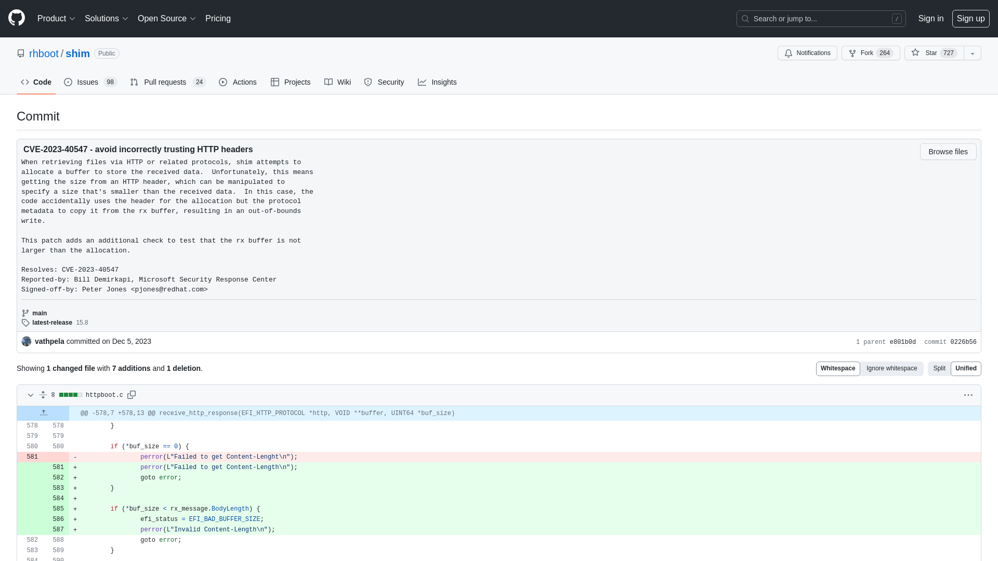Screen dimensions: 998x561
Task: Open the Actions tab
Action: pos(238,82)
